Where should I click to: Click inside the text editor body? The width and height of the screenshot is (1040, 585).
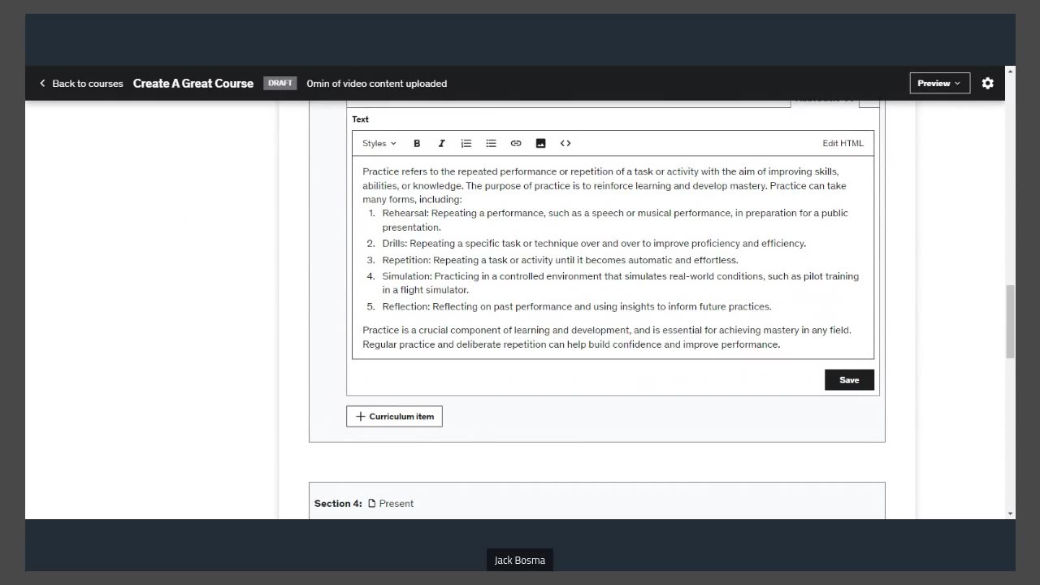tap(613, 257)
